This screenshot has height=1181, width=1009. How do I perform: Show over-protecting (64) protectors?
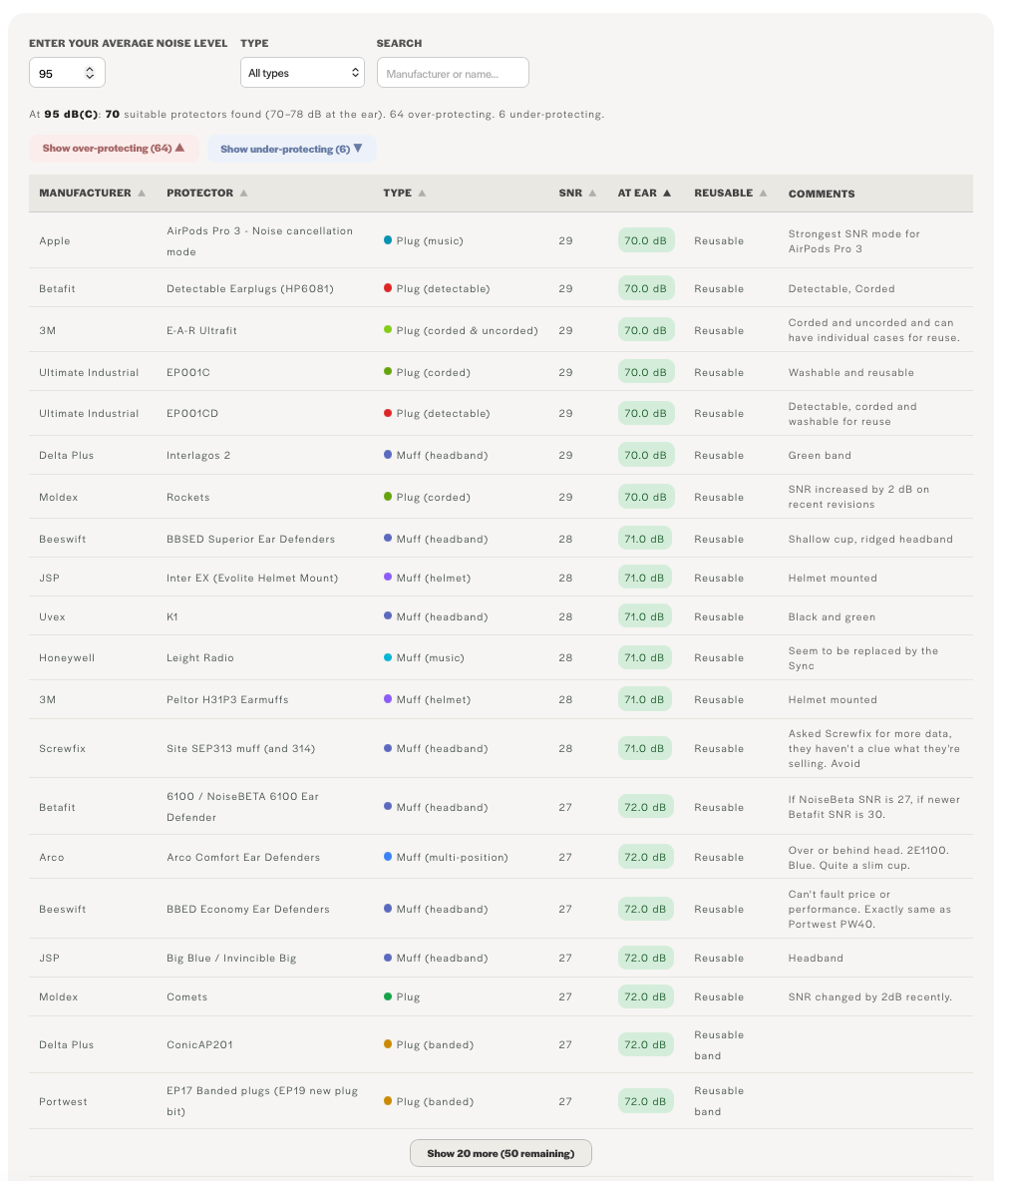pos(114,149)
